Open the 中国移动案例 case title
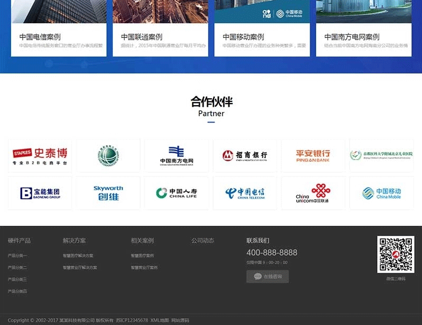Viewport: 422px width, 325px height. (243, 37)
